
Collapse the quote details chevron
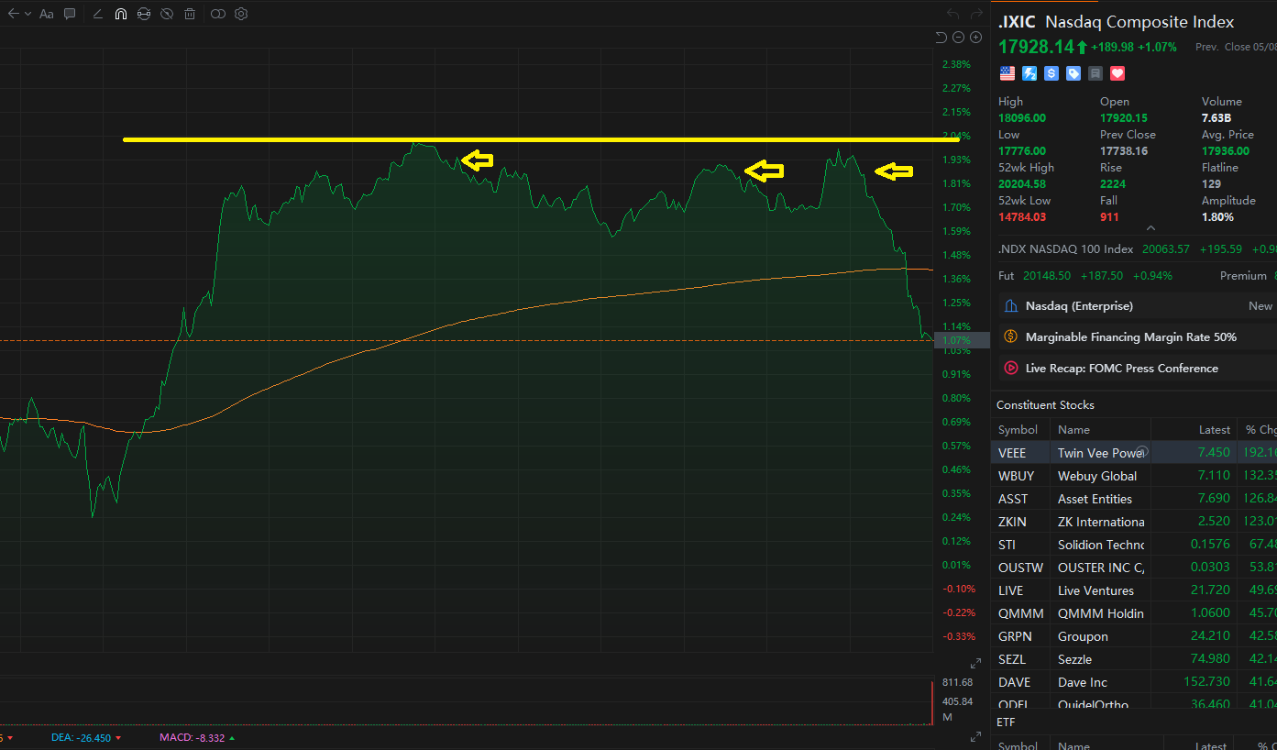tap(1151, 228)
